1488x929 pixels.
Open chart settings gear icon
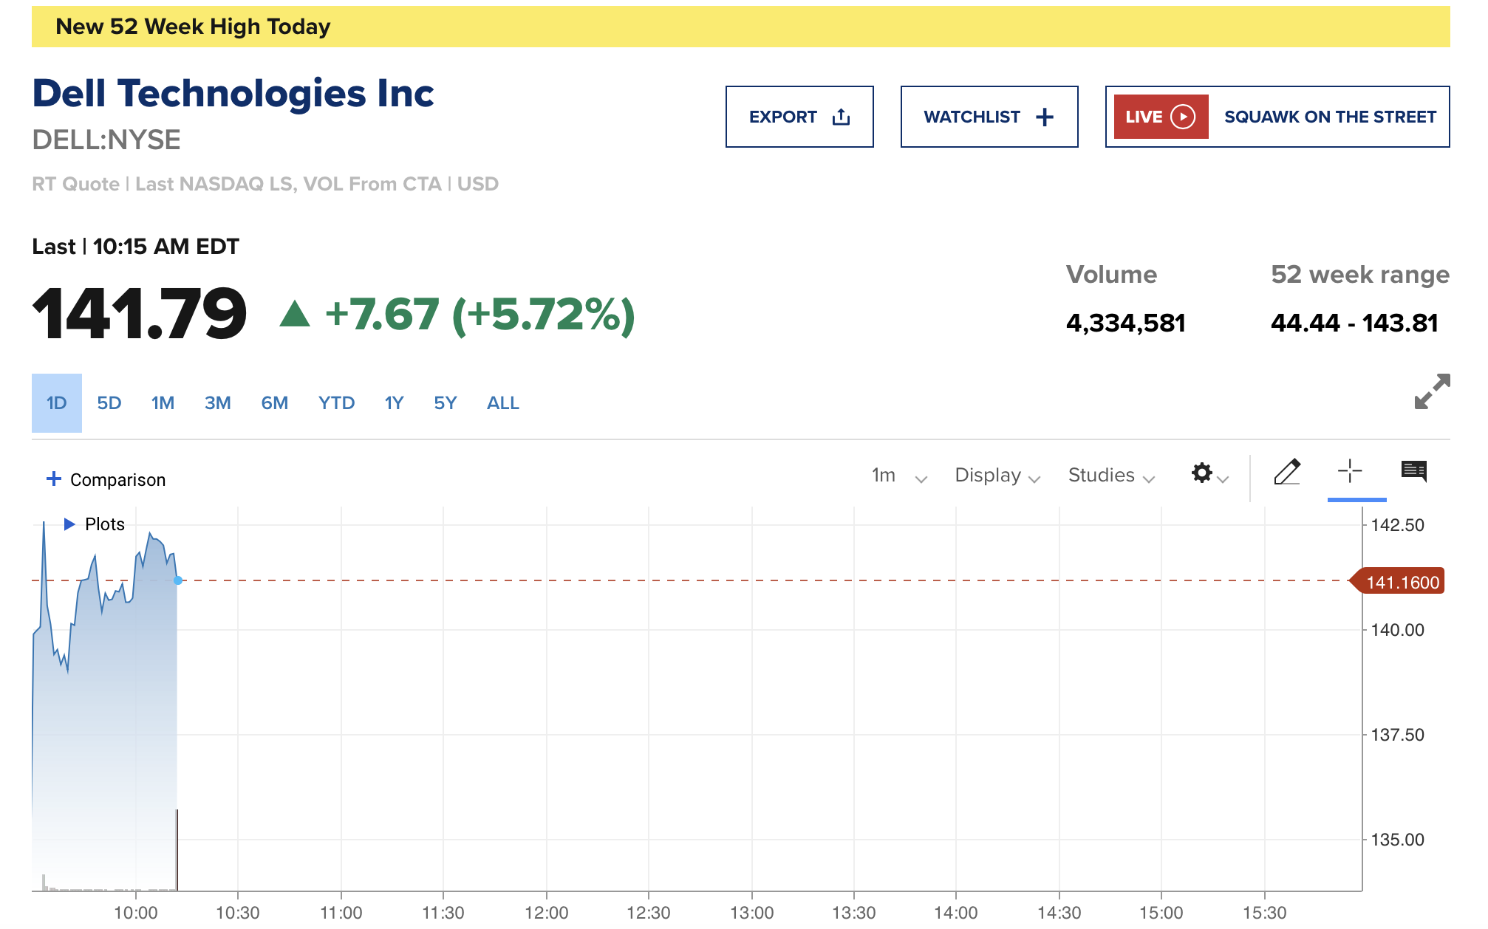click(x=1202, y=473)
